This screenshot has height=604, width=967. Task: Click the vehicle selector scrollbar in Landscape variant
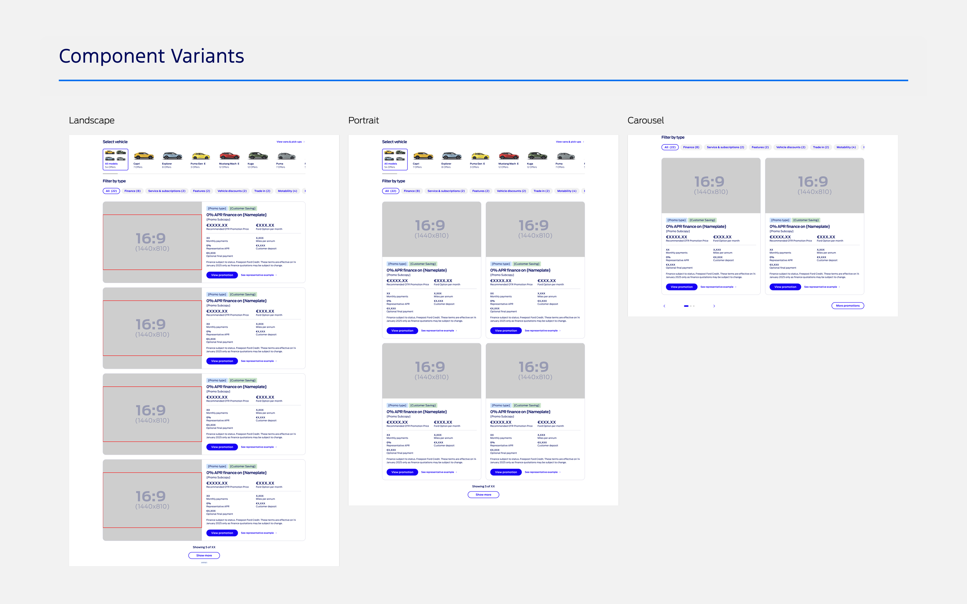click(110, 174)
